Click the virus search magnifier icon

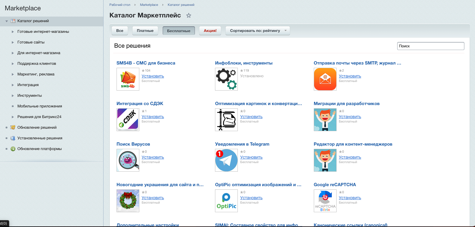[x=128, y=160]
